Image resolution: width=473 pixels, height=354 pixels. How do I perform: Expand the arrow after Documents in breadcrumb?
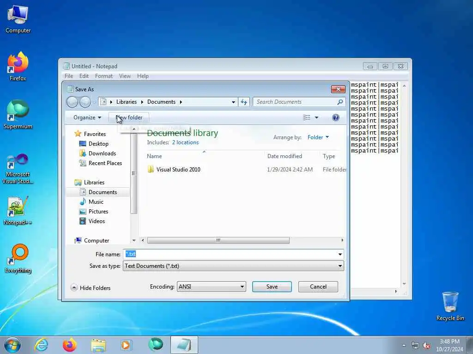(181, 102)
